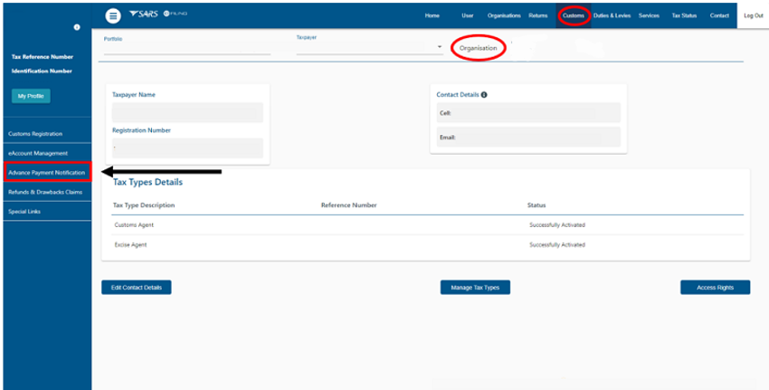Screen dimensions: 769x390
Task: Click the SARS eFiling logo
Action: point(157,15)
